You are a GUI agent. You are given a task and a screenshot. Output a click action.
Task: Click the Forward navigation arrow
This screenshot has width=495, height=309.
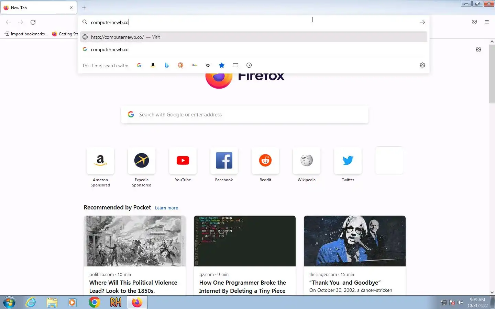coord(21,22)
